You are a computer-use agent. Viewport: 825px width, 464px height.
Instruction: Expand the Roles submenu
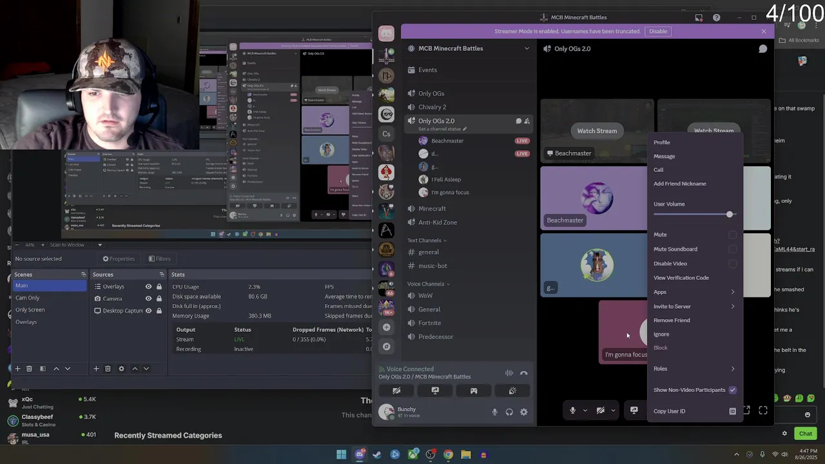point(695,369)
